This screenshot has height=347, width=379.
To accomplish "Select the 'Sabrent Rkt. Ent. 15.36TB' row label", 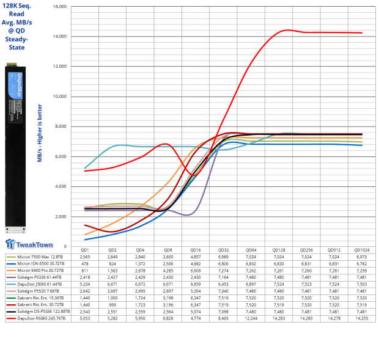I will pyautogui.click(x=40, y=298).
